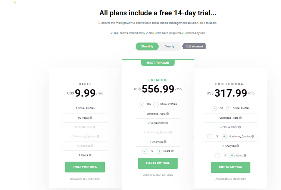
Task: Click plus icon for Premium users
Action: click(159, 151)
